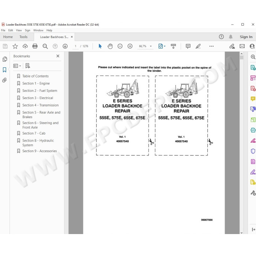The image size is (256, 256).
Task: Open the Window menu
Action: click(x=38, y=30)
